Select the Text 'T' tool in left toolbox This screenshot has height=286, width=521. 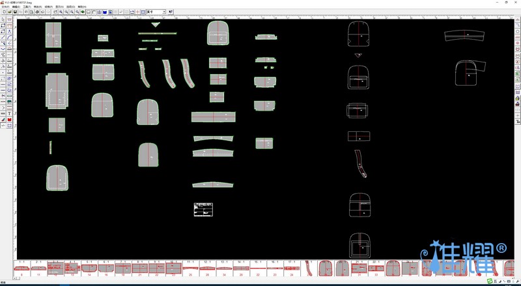pyautogui.click(x=10, y=113)
